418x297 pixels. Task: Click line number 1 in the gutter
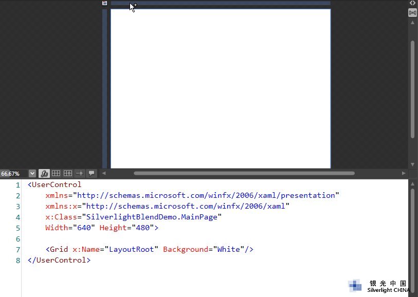[18, 185]
